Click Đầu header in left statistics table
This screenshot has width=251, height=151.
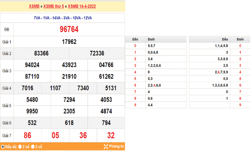[x=135, y=39]
